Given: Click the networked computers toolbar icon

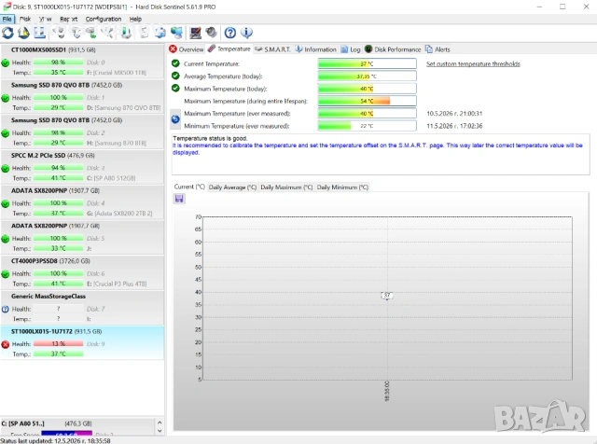Looking at the screenshot, I should point(176,33).
